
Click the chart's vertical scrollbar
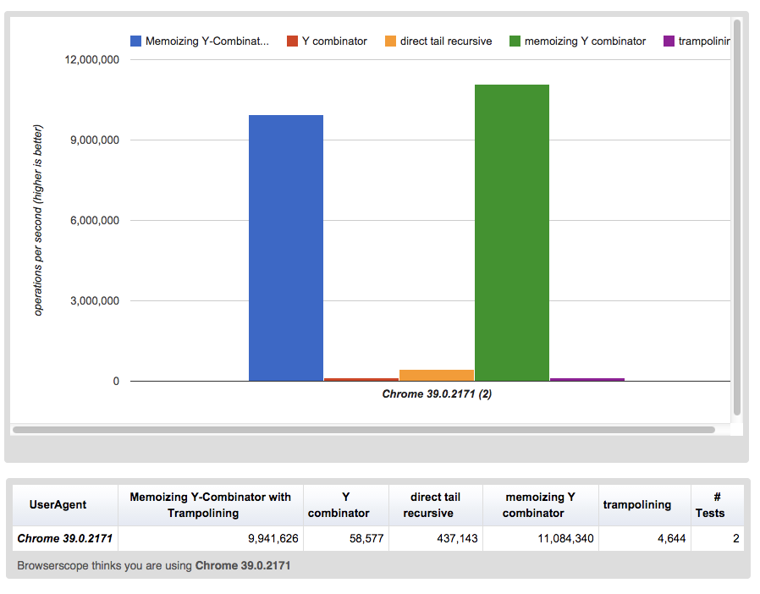pyautogui.click(x=737, y=217)
